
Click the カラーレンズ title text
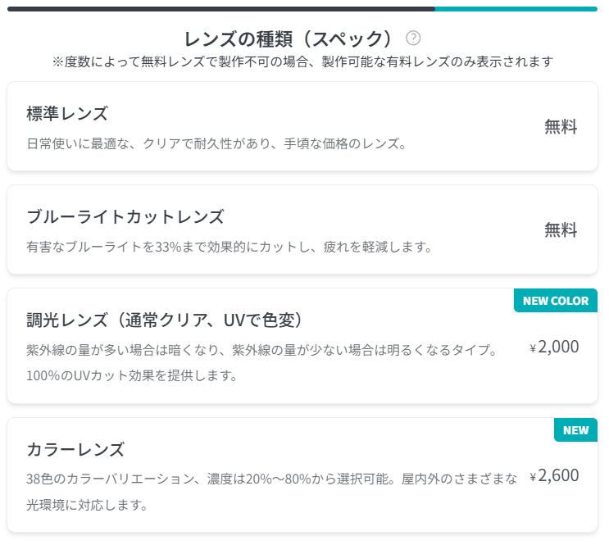coord(75,449)
